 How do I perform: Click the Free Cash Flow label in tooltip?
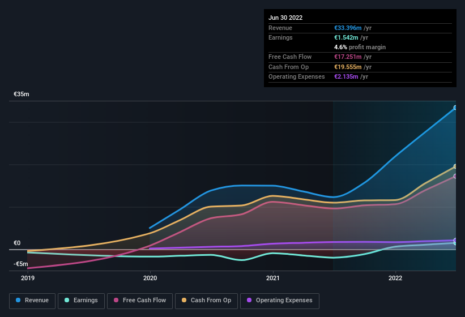tap(290, 57)
